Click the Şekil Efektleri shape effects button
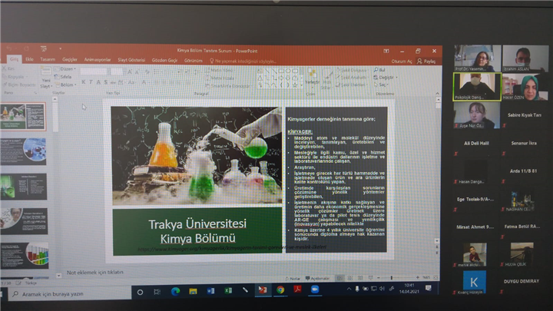553x311 pixels. coord(351,84)
